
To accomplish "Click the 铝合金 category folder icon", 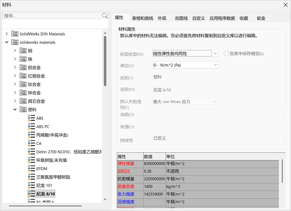I will 23,68.
